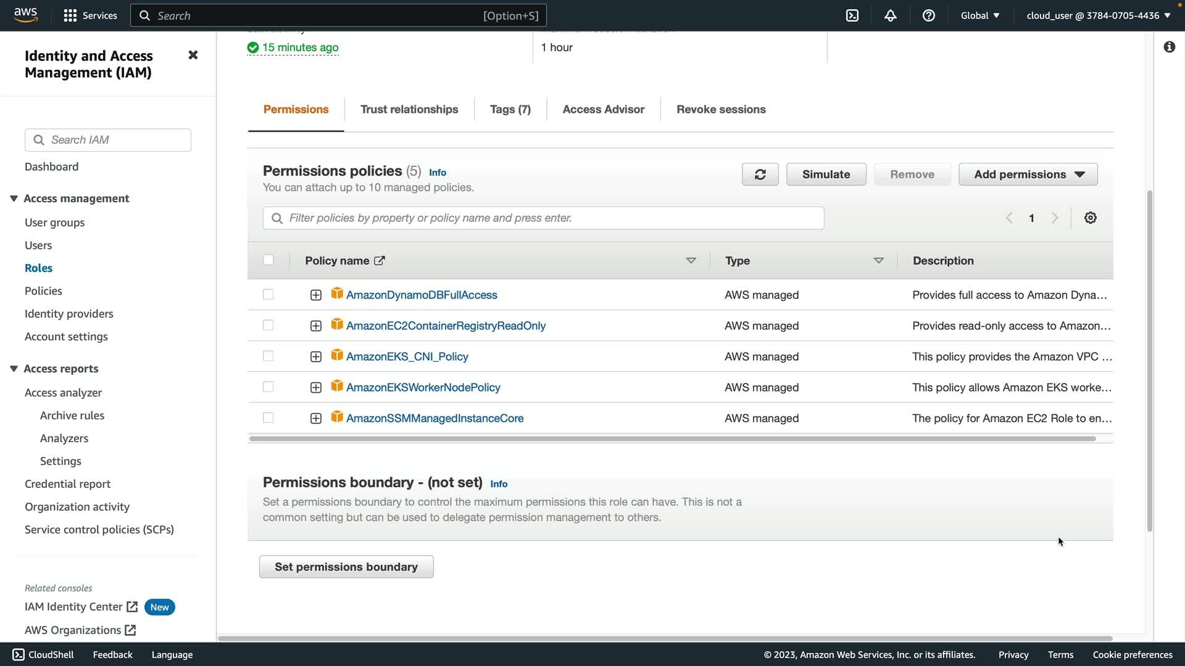1185x666 pixels.
Task: Click the info panel icon at right
Action: tap(1169, 47)
